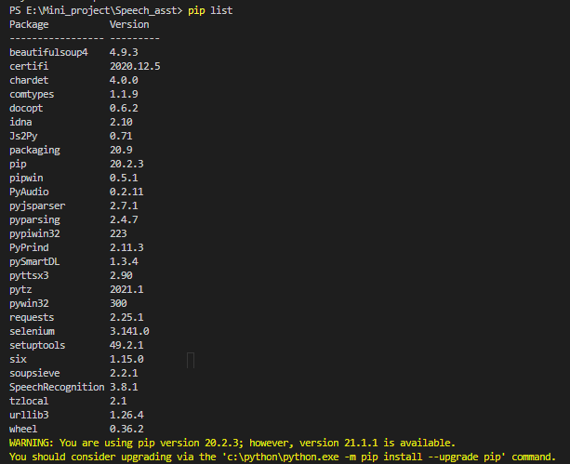Click version 49.2.1 of setuptools
Screen dimensions: 570x464
[126, 346]
